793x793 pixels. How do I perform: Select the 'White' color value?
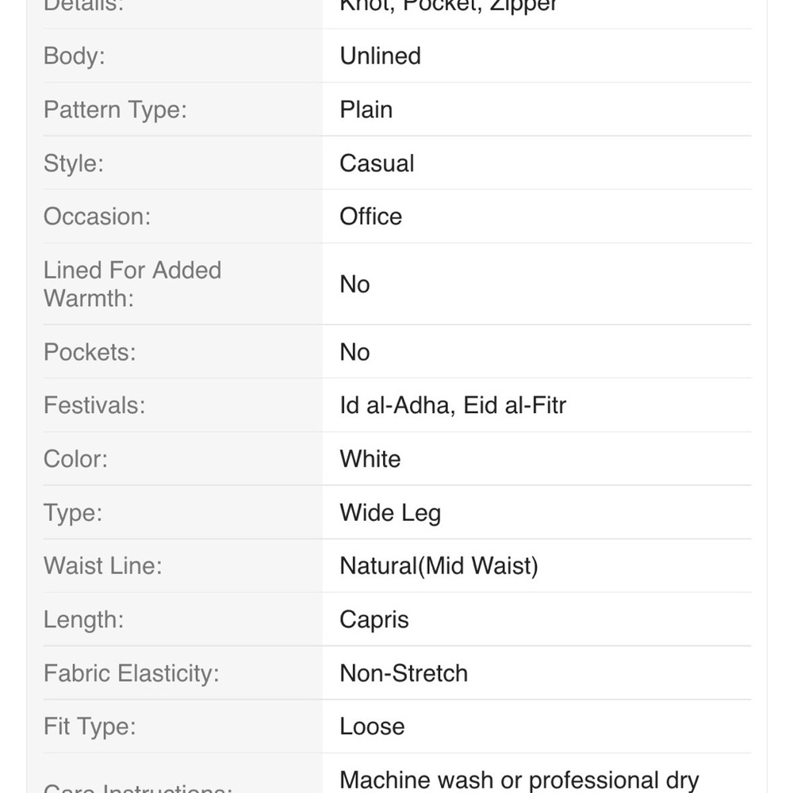click(x=370, y=459)
